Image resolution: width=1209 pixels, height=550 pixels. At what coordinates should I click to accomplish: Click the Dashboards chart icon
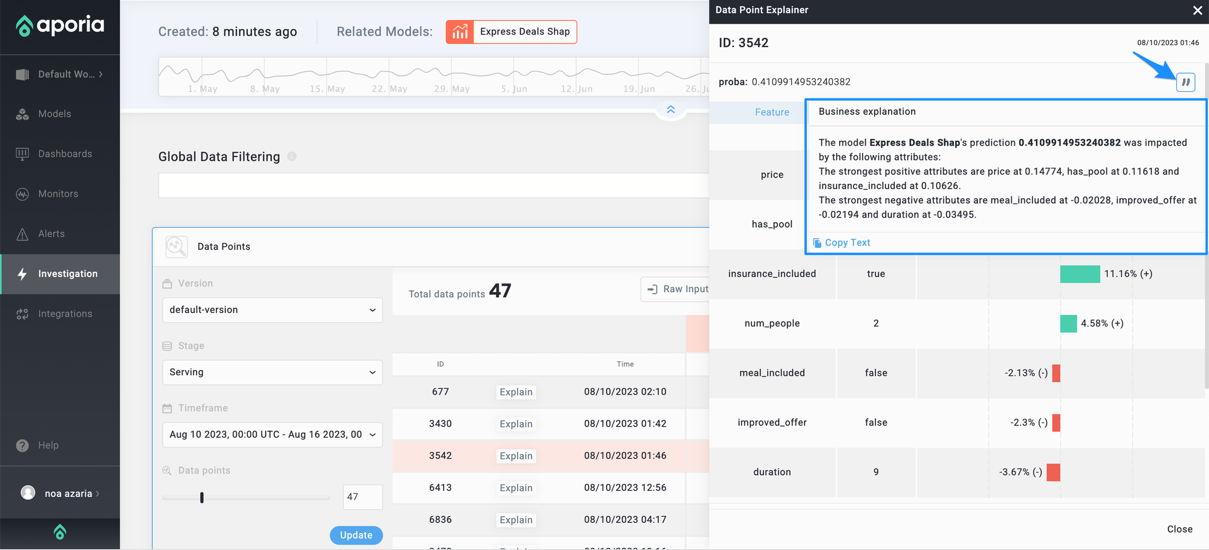(x=22, y=154)
